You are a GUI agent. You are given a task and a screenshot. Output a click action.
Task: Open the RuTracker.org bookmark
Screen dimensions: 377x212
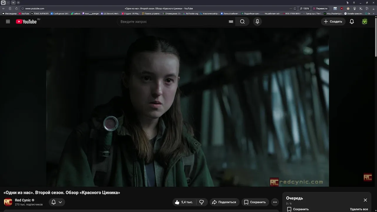coord(191,14)
